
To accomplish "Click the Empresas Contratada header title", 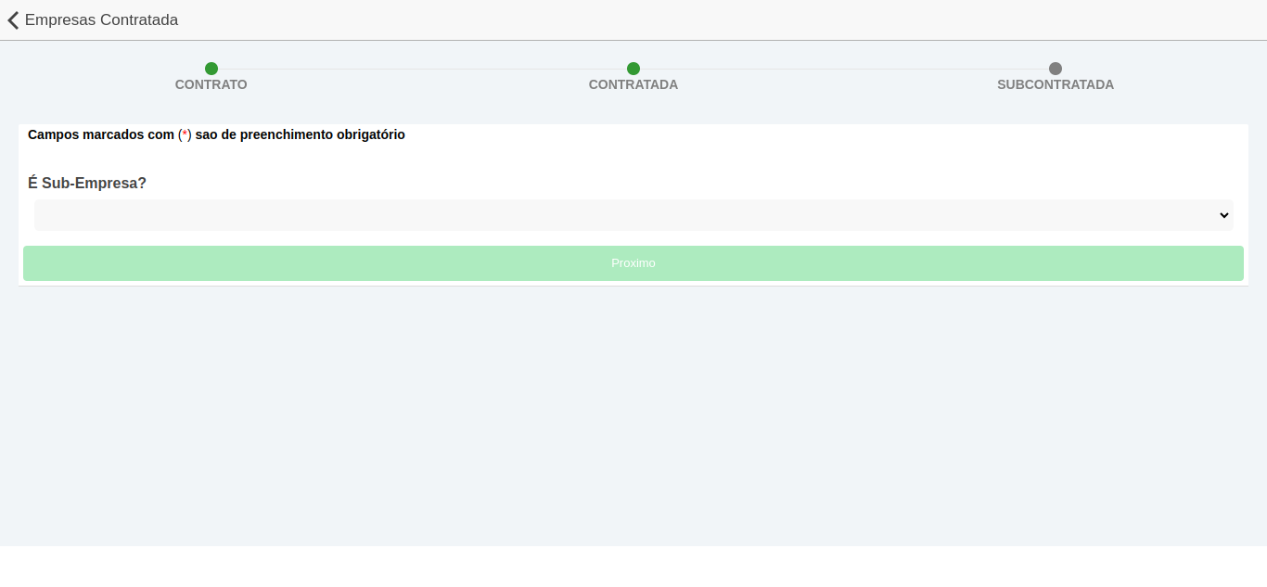I will point(101,20).
